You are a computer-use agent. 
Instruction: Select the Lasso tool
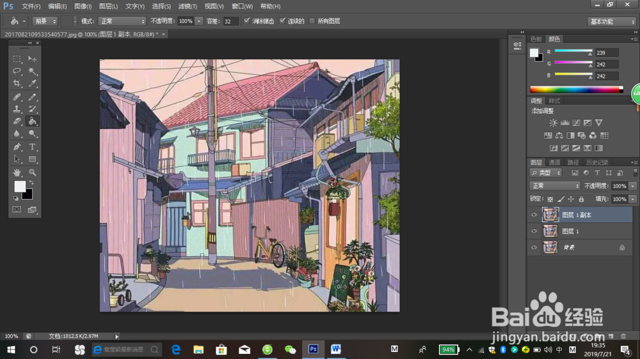pyautogui.click(x=17, y=71)
